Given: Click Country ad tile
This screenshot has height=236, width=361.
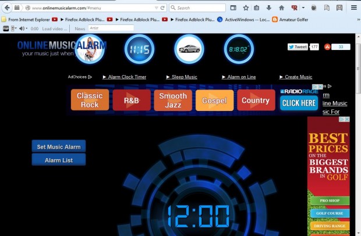Looking at the screenshot, I should click(256, 100).
